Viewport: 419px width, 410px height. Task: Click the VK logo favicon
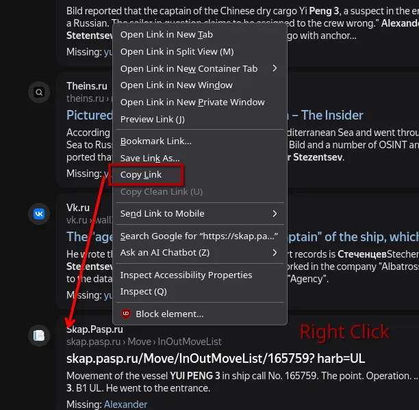click(x=39, y=214)
